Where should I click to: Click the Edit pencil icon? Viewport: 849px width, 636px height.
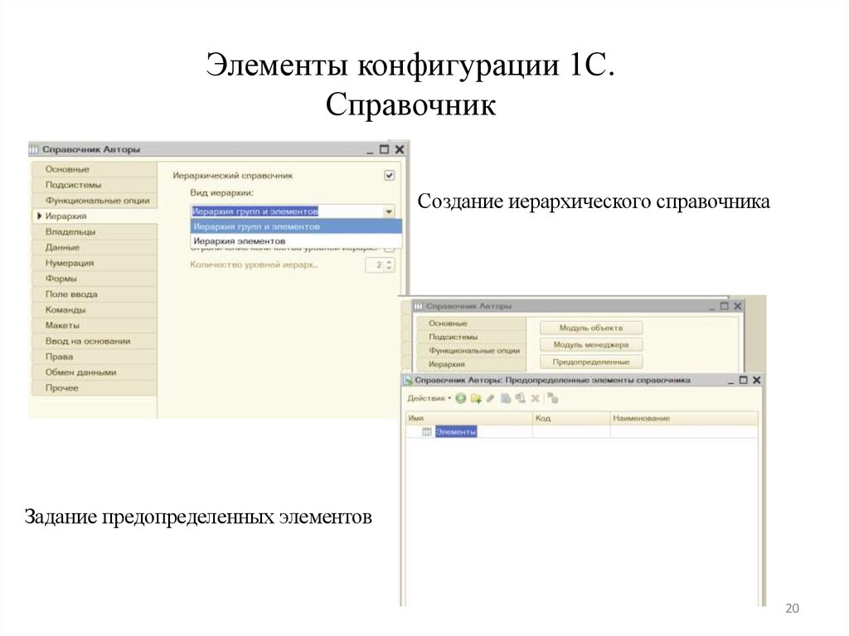491,399
